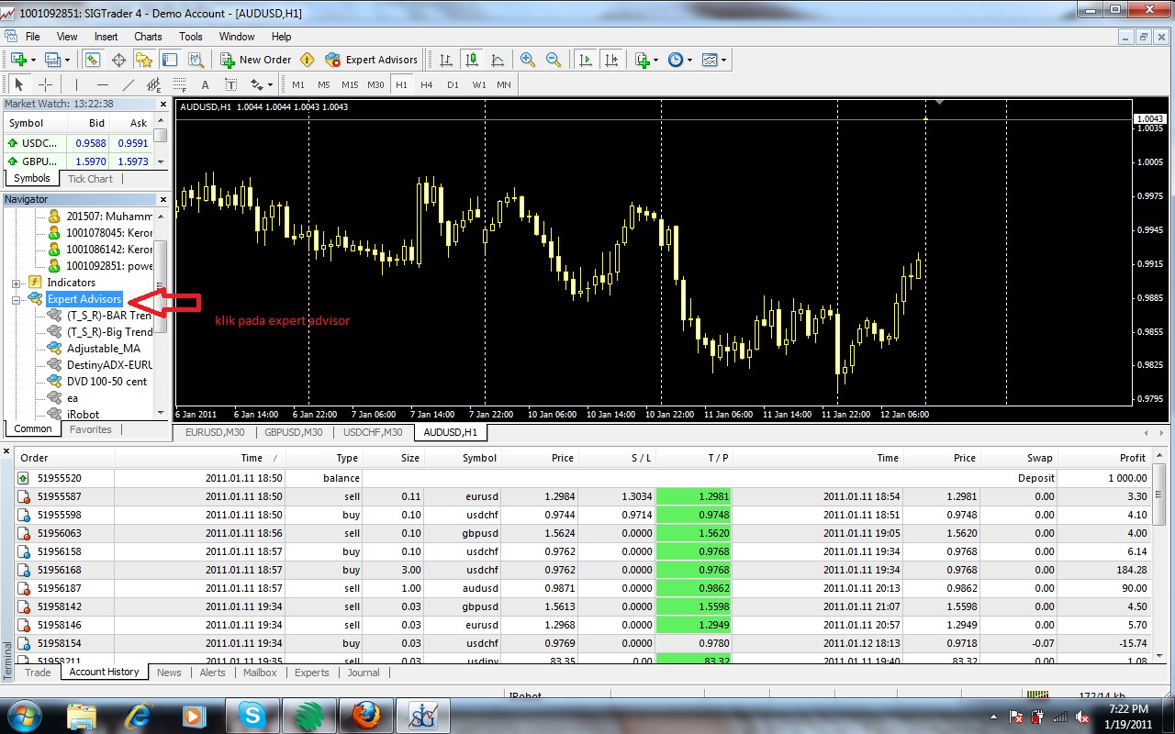Image resolution: width=1175 pixels, height=734 pixels.
Task: Sort Account History by the Profit column
Action: (x=1104, y=458)
